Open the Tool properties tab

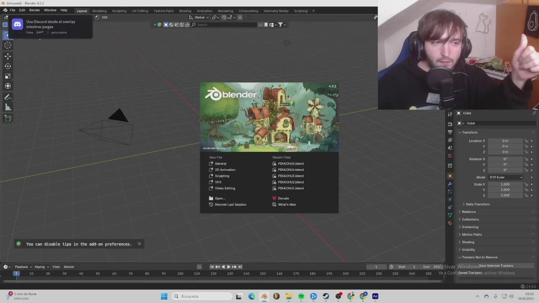450,114
